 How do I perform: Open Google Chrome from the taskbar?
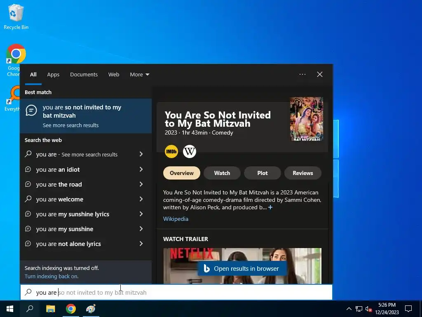[x=71, y=309]
